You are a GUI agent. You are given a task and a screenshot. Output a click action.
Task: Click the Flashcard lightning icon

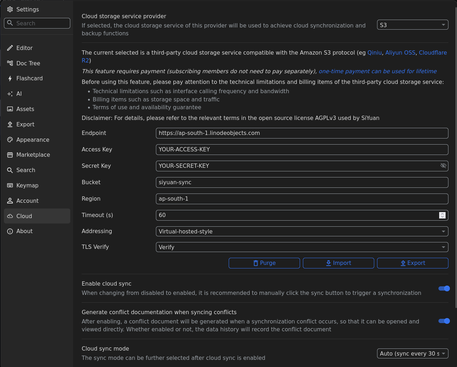pyautogui.click(x=10, y=79)
